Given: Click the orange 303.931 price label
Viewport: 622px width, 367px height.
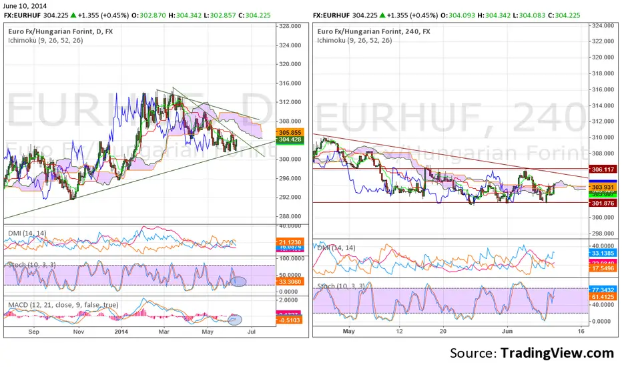Looking at the screenshot, I should pyautogui.click(x=603, y=188).
